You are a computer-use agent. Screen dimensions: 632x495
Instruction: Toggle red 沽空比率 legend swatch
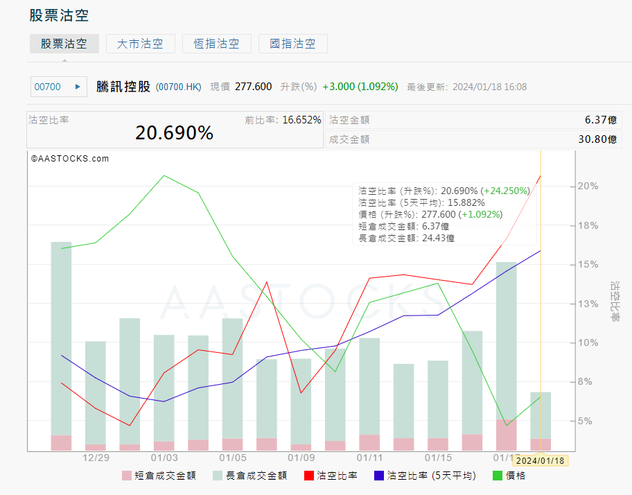309,476
